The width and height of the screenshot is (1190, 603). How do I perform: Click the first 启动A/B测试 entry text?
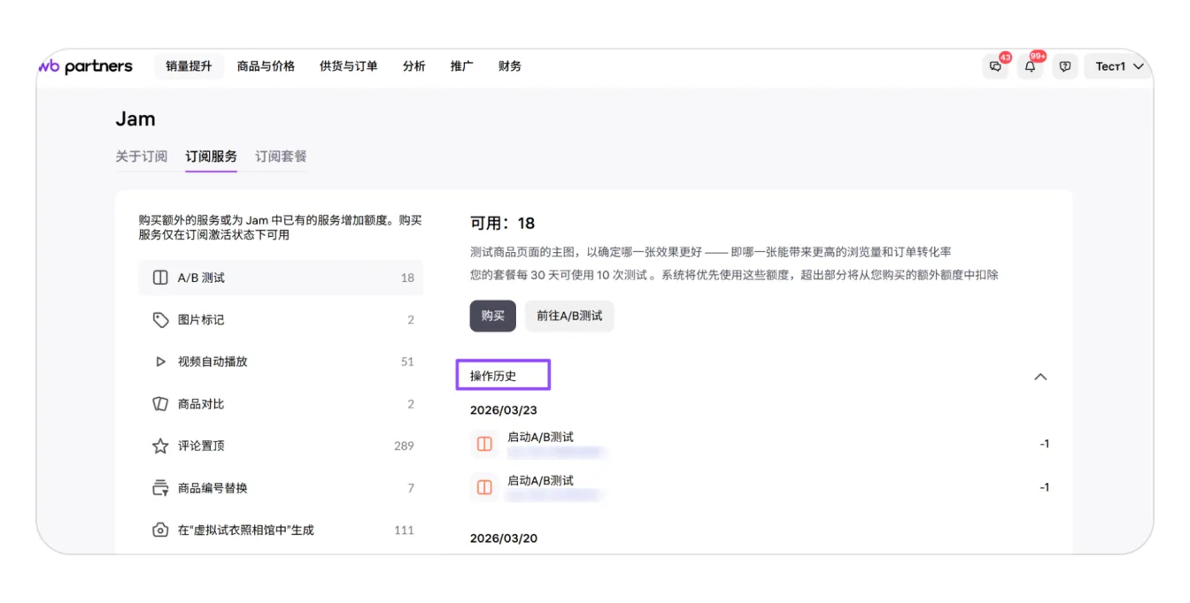(540, 437)
